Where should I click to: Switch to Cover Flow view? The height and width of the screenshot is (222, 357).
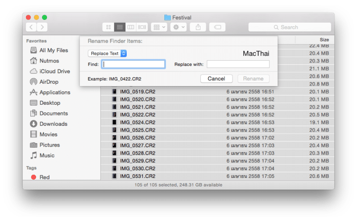click(142, 27)
